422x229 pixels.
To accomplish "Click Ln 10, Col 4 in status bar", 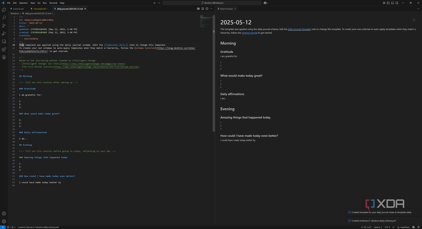I will [x=366, y=227].
